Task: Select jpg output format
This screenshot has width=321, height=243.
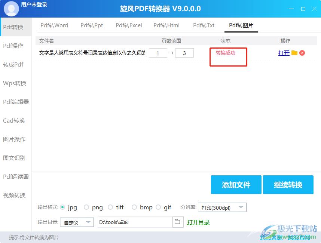Action: point(62,207)
